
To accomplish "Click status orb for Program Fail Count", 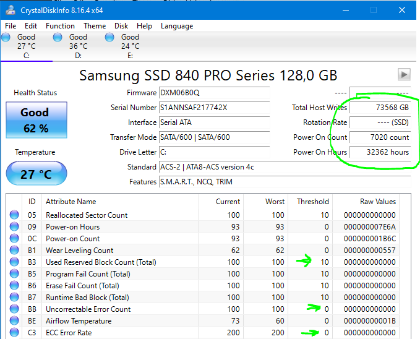I will [x=14, y=274].
